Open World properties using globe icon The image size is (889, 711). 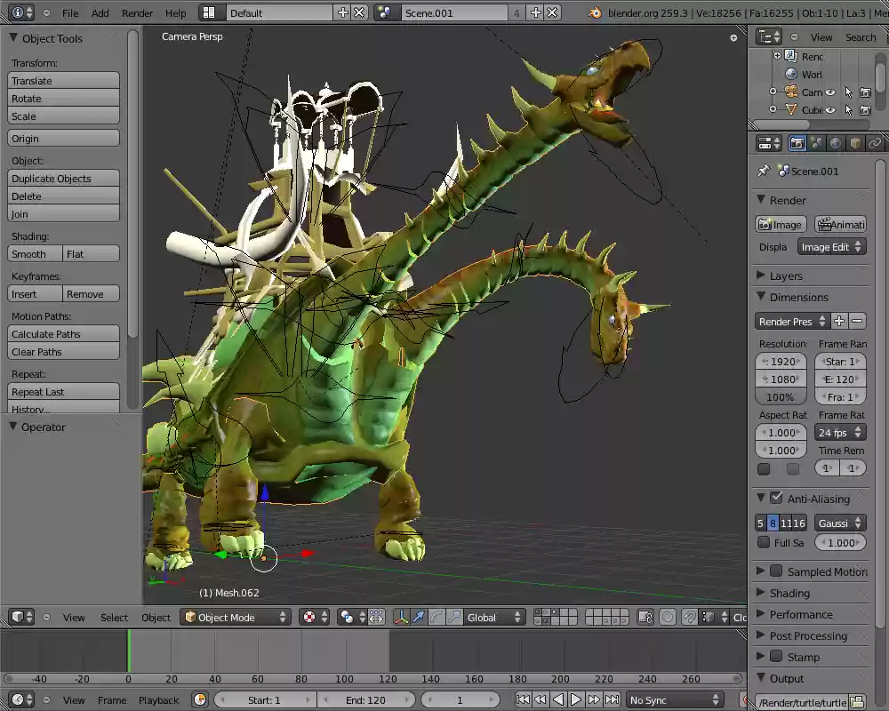click(835, 142)
